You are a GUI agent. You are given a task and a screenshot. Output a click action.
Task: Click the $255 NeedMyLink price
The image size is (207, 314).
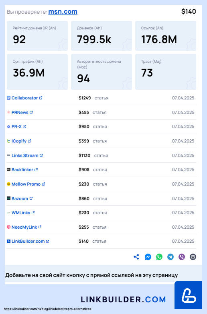point(83,227)
